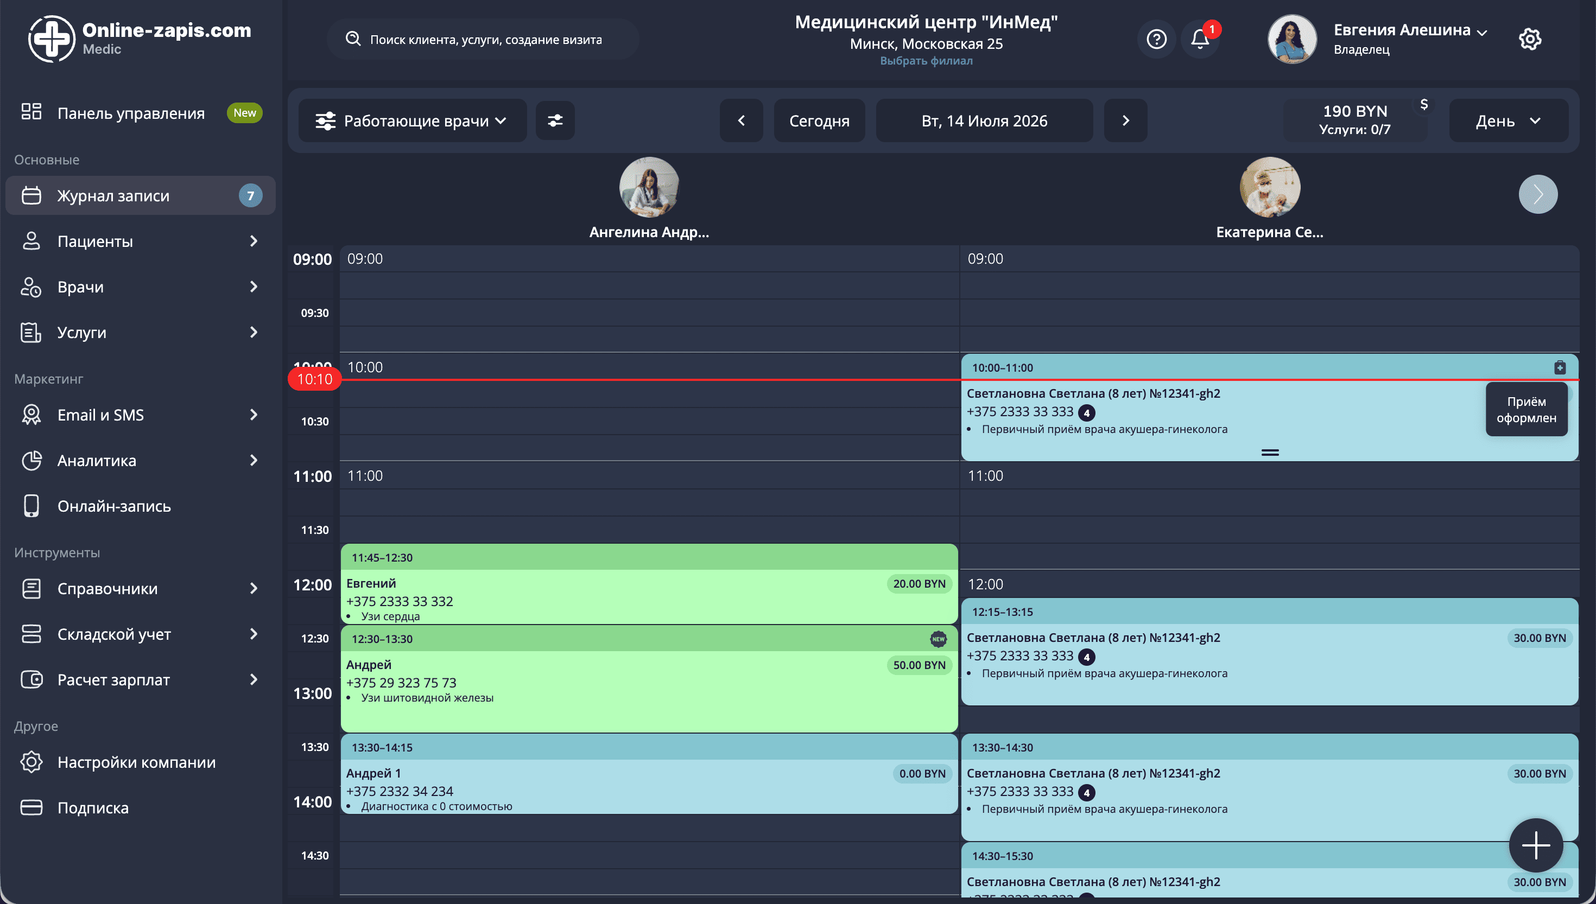
Task: Go to the next day
Action: click(1125, 120)
